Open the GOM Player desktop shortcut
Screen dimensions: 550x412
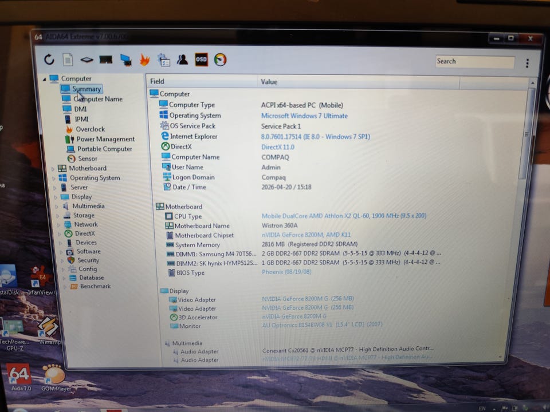click(56, 378)
